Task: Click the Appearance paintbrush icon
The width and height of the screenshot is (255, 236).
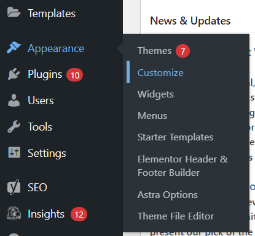Action: (x=14, y=47)
